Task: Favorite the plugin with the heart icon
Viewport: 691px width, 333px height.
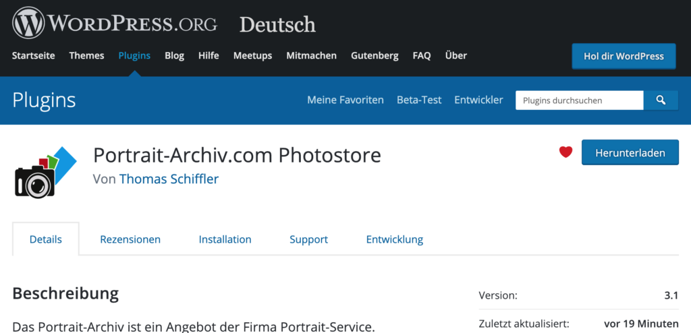Action: 565,152
